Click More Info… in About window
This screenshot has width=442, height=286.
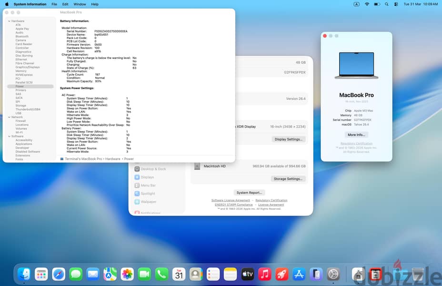pos(356,135)
